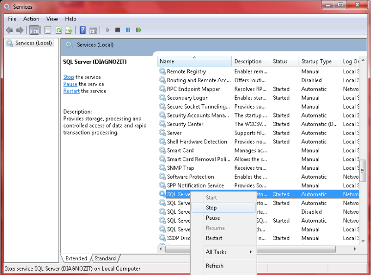Toggle the Show/Hide Action Pane icon
371x275 pixels.
[93, 30]
